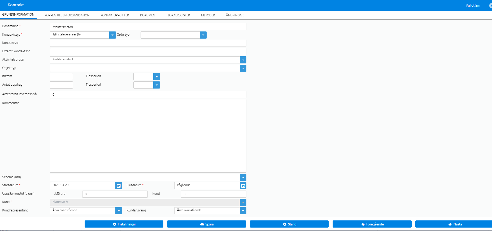Screen dimensions: 492x231
Task: Focus the hh:mm input box
Action: click(61, 77)
